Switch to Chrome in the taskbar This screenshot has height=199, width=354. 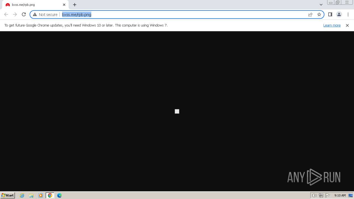50,195
